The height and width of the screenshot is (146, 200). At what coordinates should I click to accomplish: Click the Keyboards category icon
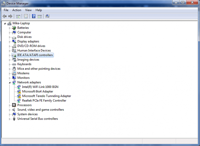(x=14, y=64)
